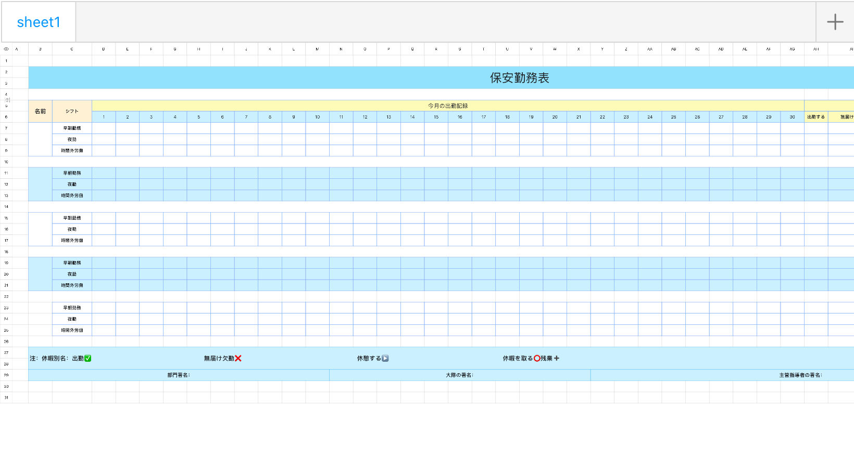Screen dimensions: 854x460
Task: Select the 保安勤務表 title cell
Action: (441, 77)
